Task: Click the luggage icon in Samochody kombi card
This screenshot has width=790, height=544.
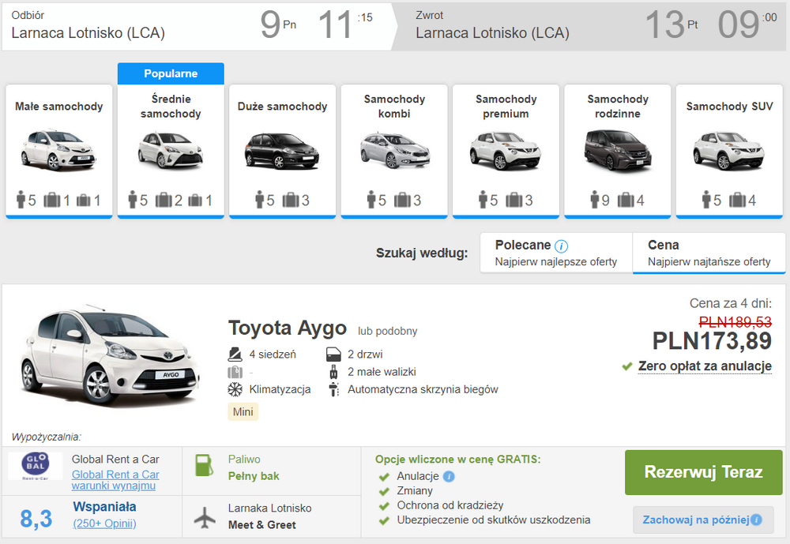Action: tap(402, 200)
